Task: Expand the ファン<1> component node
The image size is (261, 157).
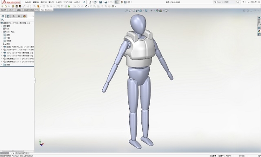Action: point(1,53)
